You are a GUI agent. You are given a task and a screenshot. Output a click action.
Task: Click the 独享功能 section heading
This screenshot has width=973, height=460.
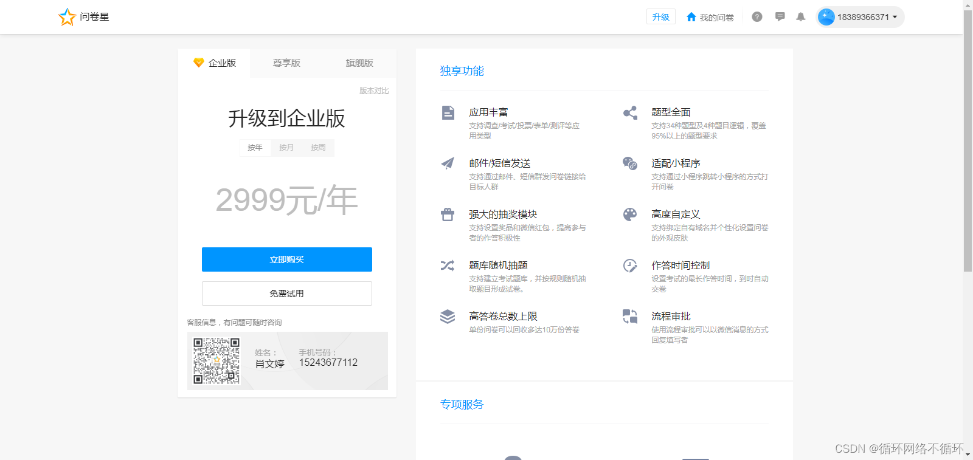pyautogui.click(x=462, y=71)
